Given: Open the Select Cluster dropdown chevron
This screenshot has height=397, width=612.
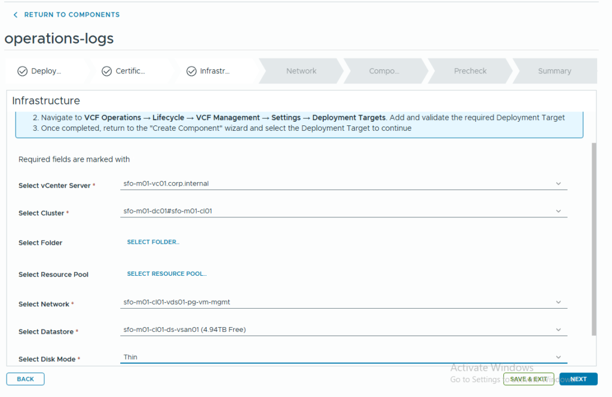Looking at the screenshot, I should point(558,211).
